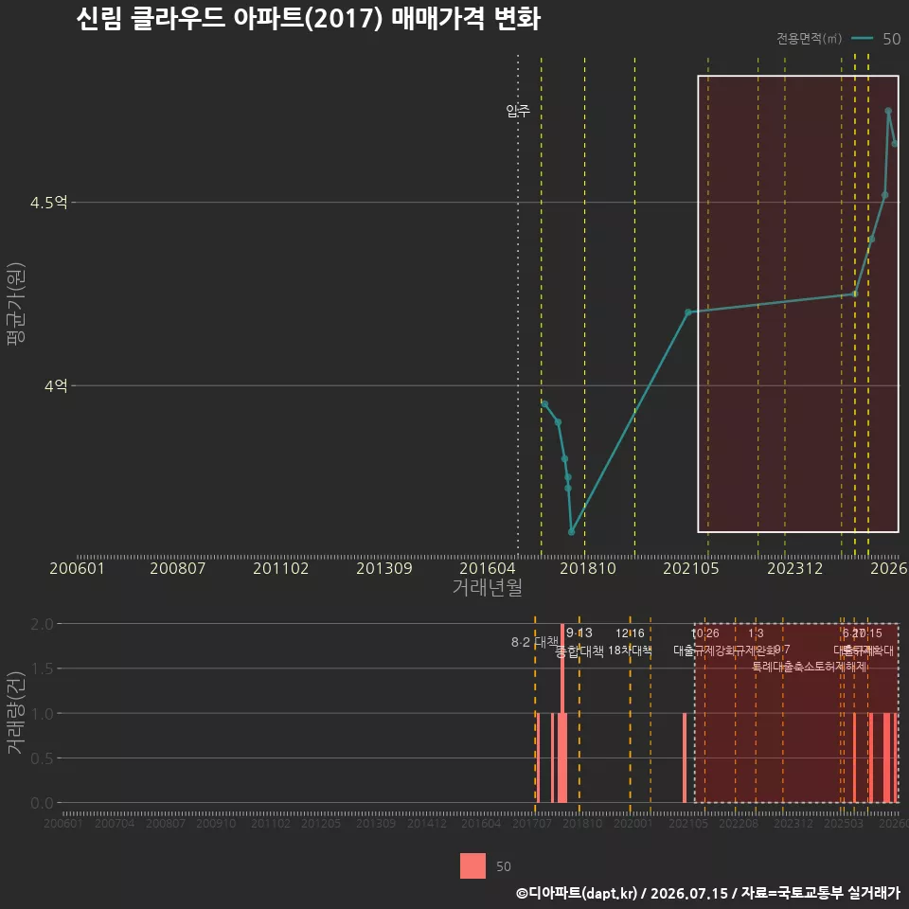Click the 12·16 policy label

click(630, 633)
